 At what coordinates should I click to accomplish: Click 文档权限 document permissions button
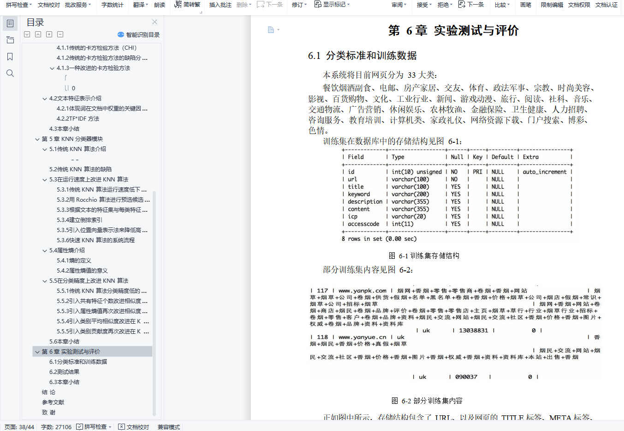[579, 5]
